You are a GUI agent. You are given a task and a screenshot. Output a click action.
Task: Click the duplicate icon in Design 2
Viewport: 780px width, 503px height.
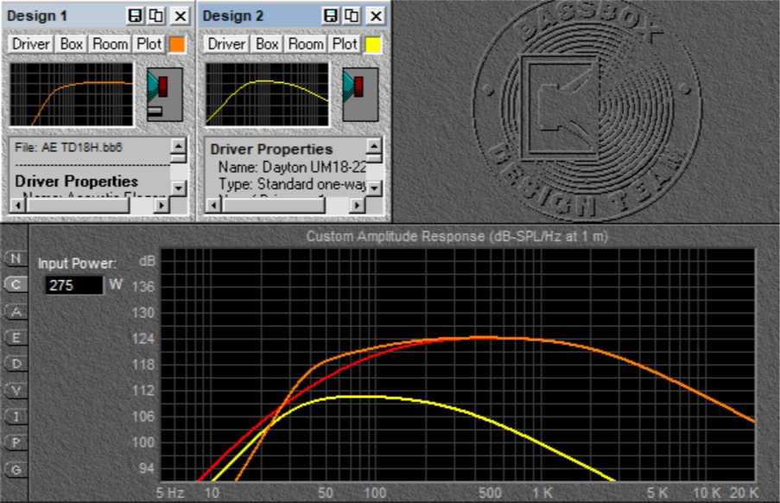pyautogui.click(x=351, y=16)
